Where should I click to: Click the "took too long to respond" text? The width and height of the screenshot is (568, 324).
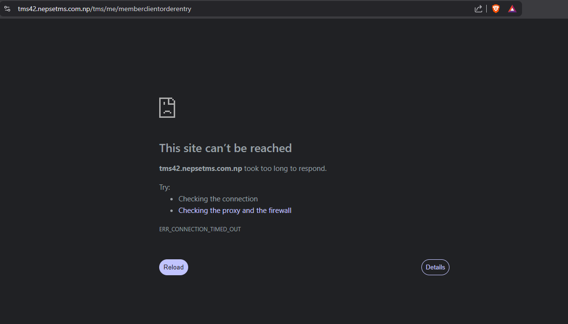285,169
